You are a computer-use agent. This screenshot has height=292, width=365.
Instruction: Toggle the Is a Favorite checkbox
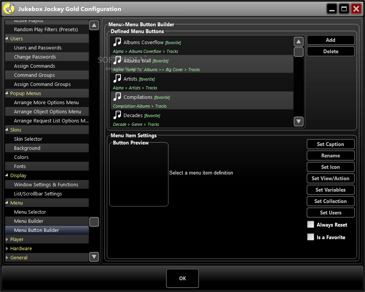pos(311,237)
